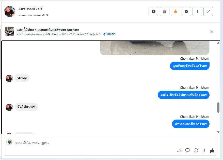Viewport: 223px width, 160px height.
Task: Dismiss the ad reply notice banner
Action: 212,32
